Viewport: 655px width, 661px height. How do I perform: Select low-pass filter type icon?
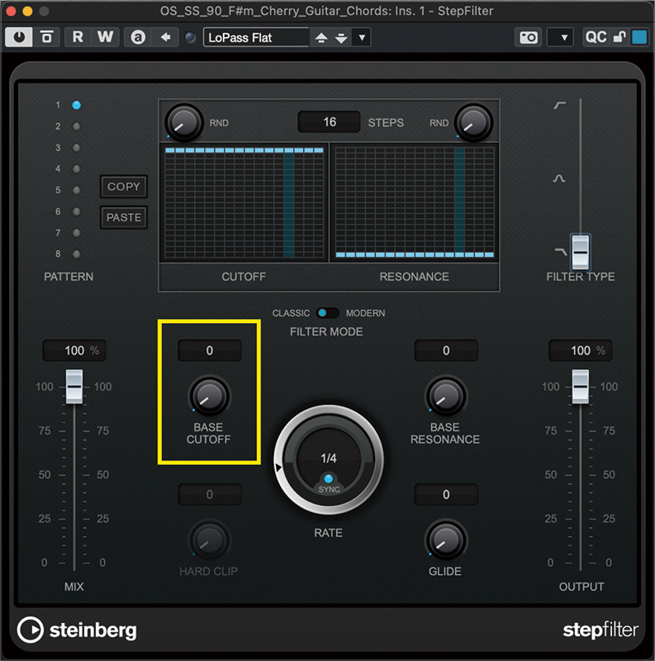[561, 252]
